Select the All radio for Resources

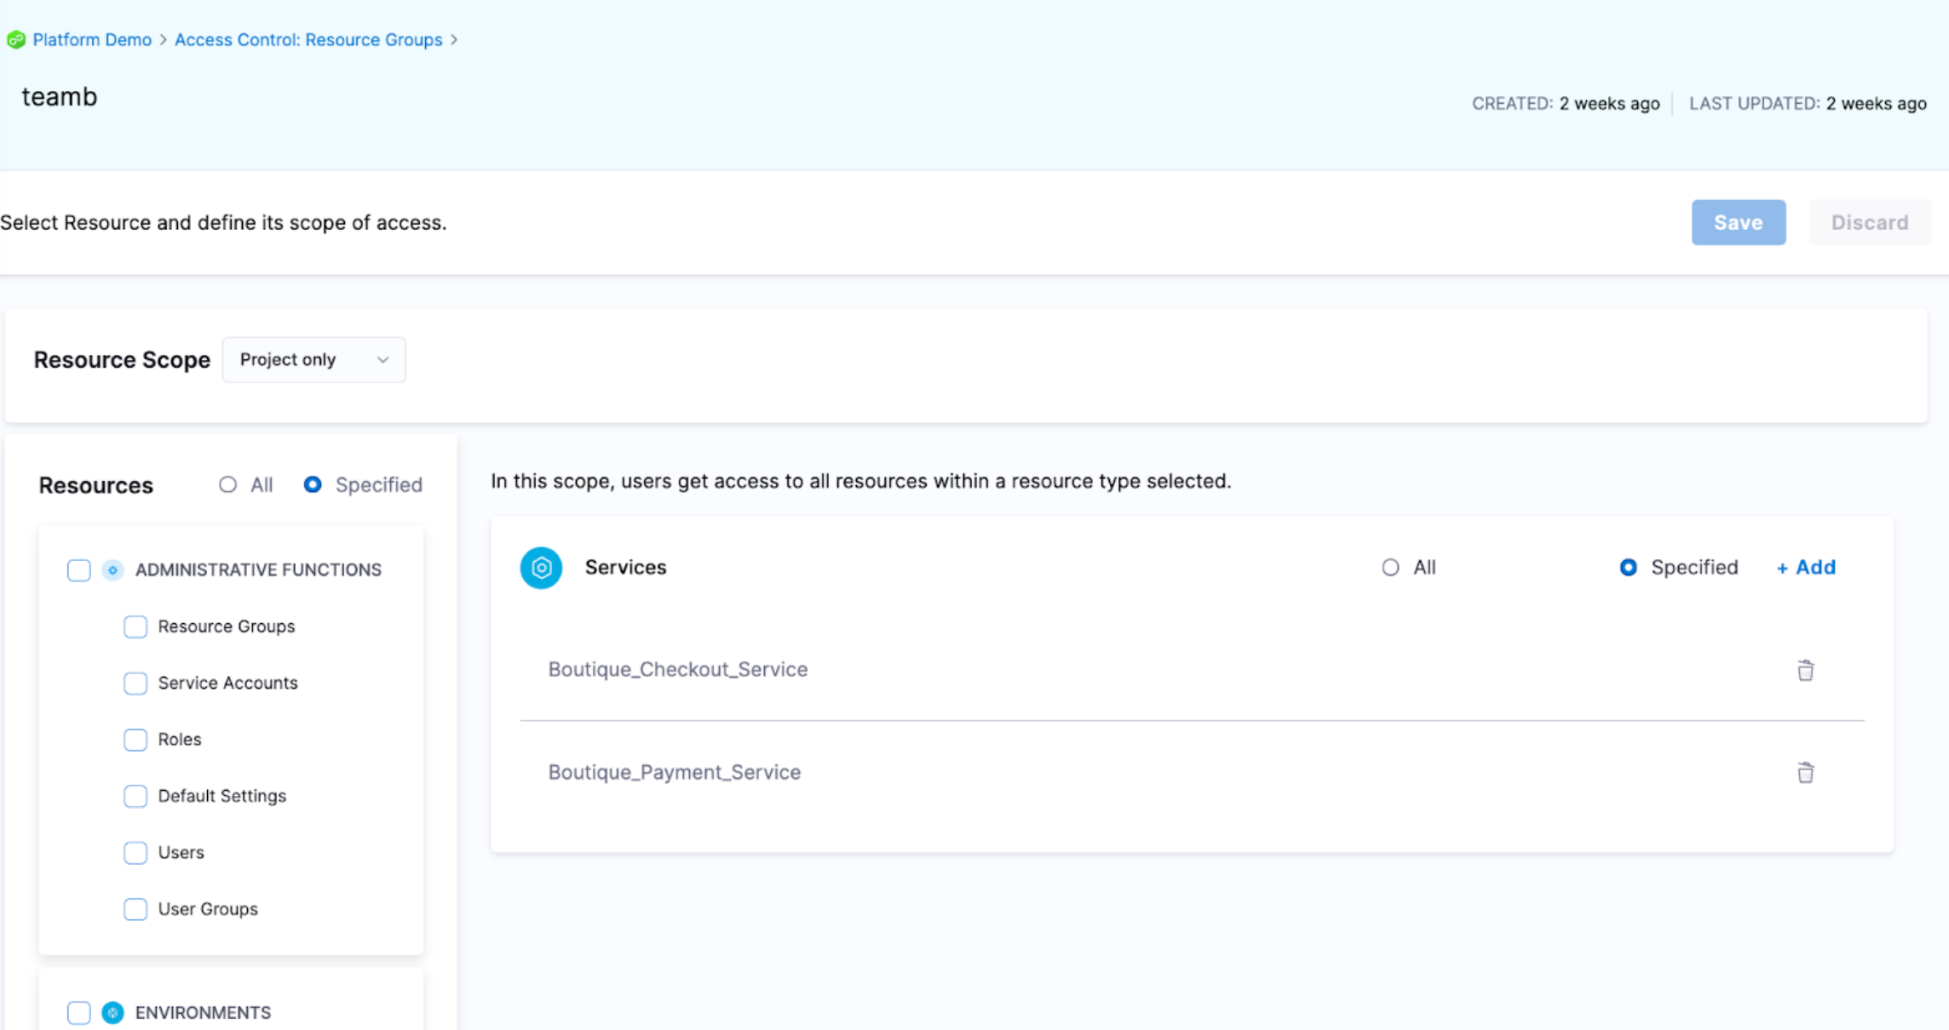[227, 484]
